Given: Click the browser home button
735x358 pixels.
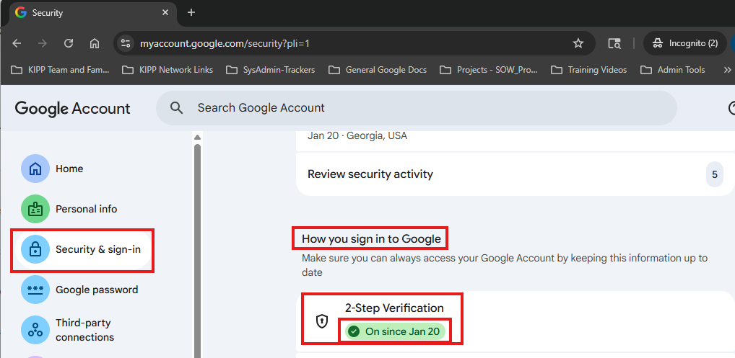Looking at the screenshot, I should click(95, 43).
